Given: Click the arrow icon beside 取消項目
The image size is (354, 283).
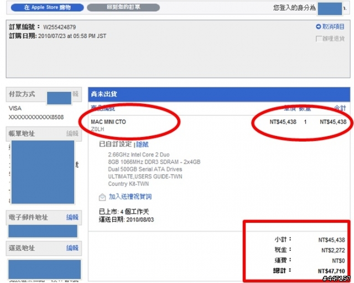Looking at the screenshot, I should point(319,27).
